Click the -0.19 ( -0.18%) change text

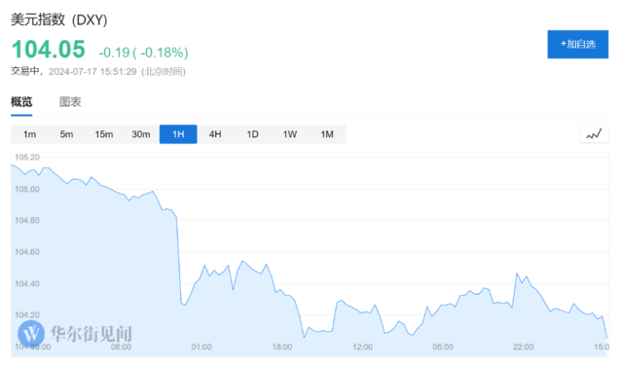coord(143,53)
